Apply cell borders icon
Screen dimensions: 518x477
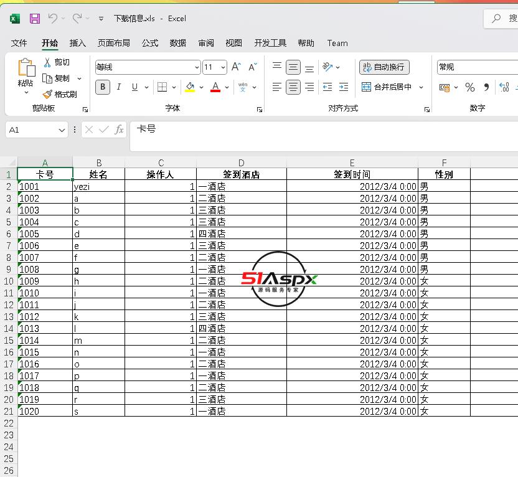coord(162,87)
